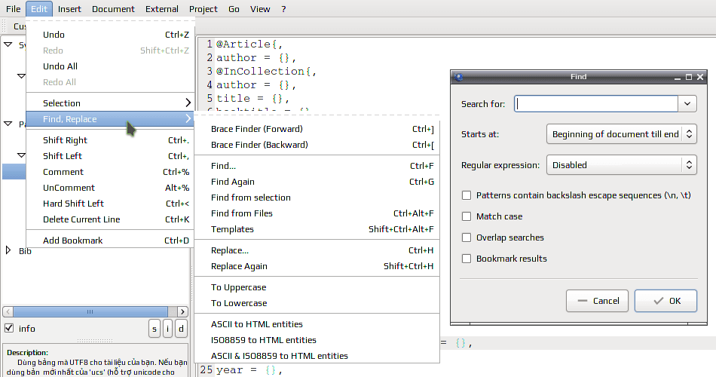
Task: Open the View menu
Action: tap(260, 9)
